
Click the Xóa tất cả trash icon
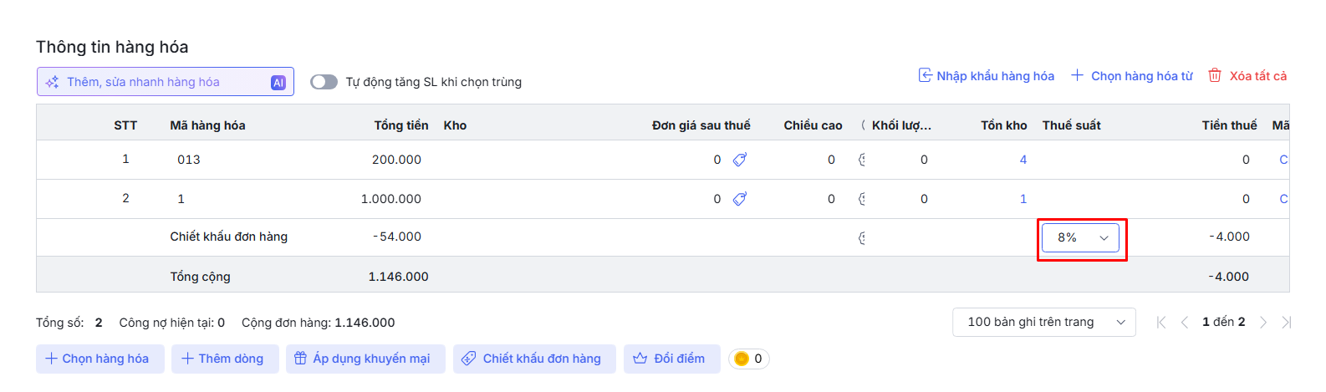(x=1215, y=76)
